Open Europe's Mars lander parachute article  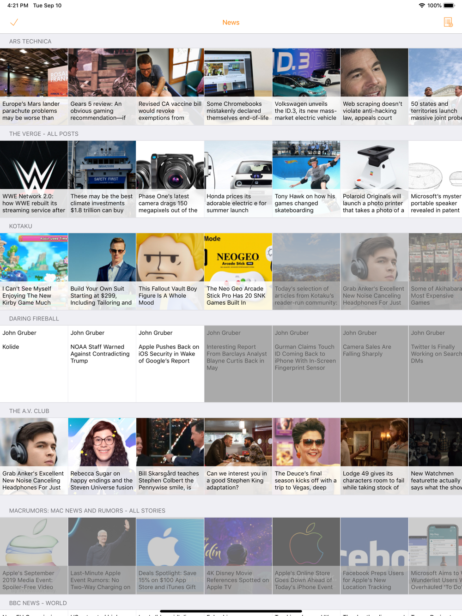pos(34,87)
